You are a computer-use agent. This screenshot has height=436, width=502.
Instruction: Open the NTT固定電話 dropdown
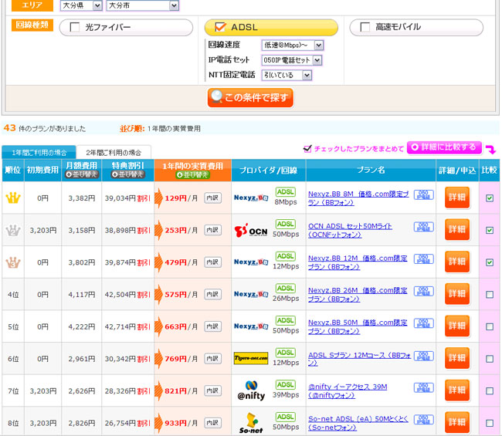[x=287, y=75]
